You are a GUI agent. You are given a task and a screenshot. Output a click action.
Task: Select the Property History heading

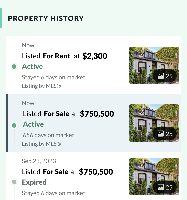(x=46, y=18)
